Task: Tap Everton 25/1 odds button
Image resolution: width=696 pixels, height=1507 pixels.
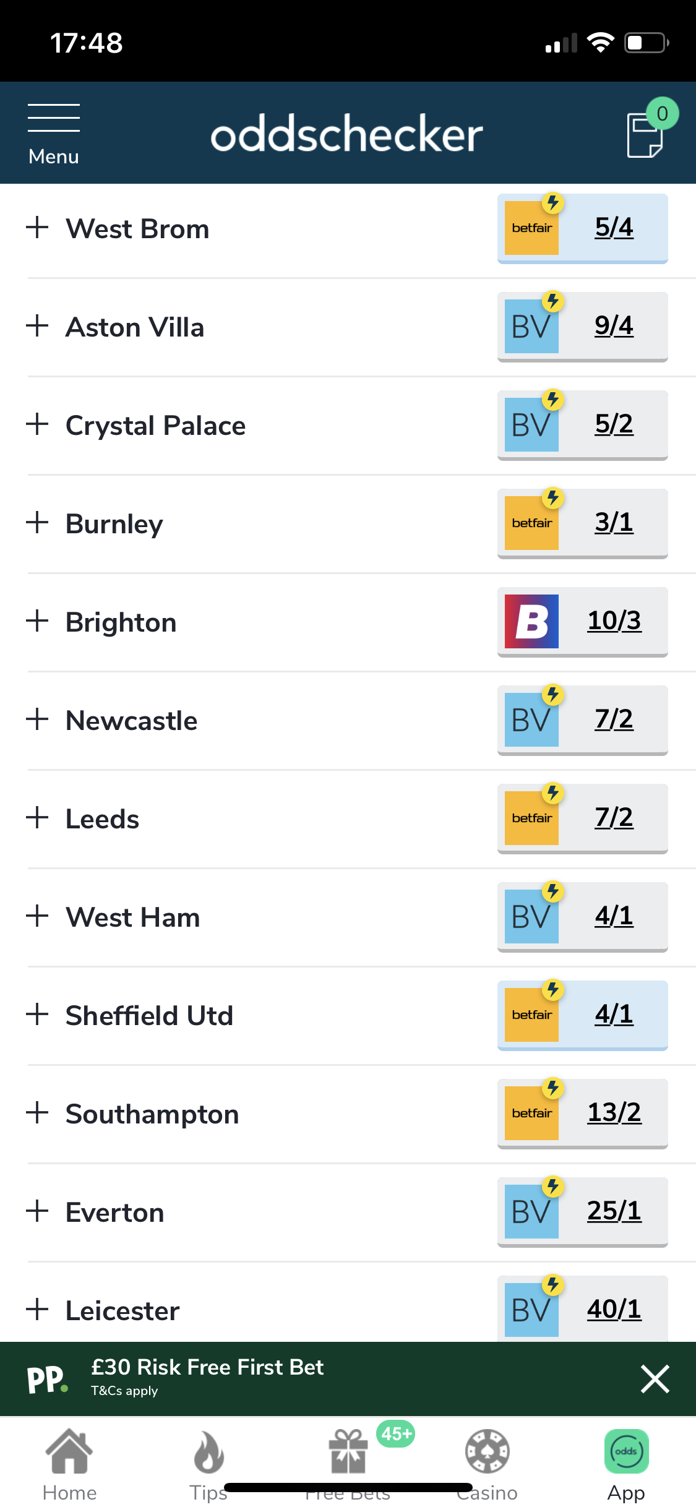Action: pyautogui.click(x=583, y=1212)
